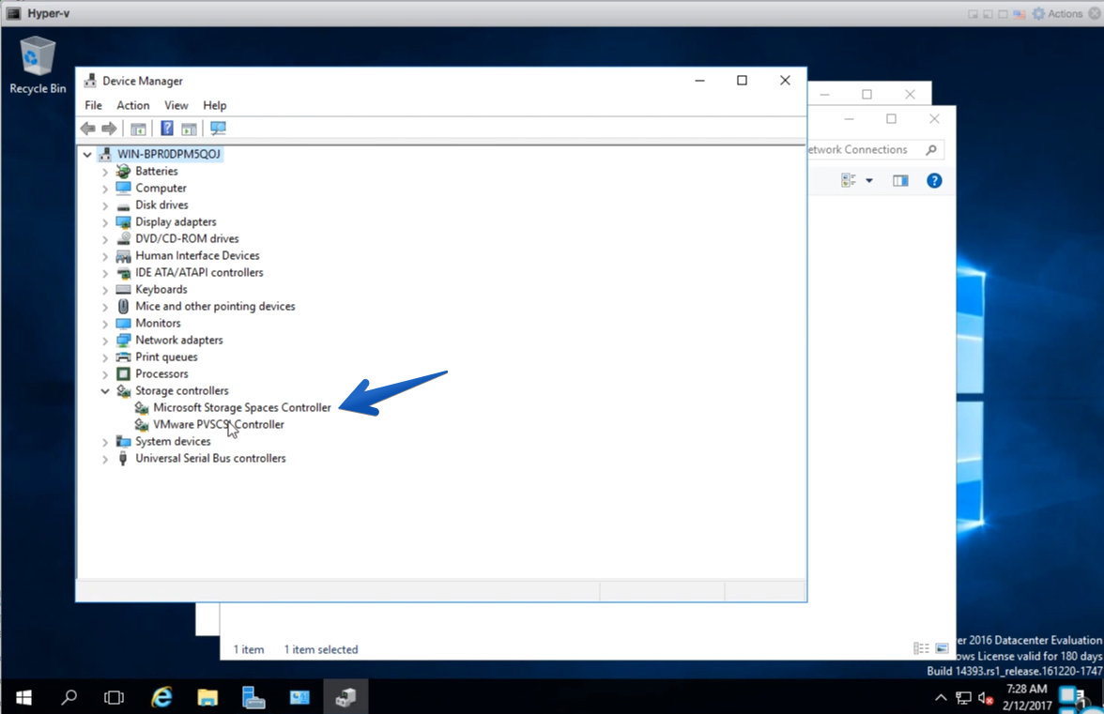This screenshot has height=714, width=1104.
Task: Click the action pane toolbar icon beside Help
Action: tap(189, 129)
